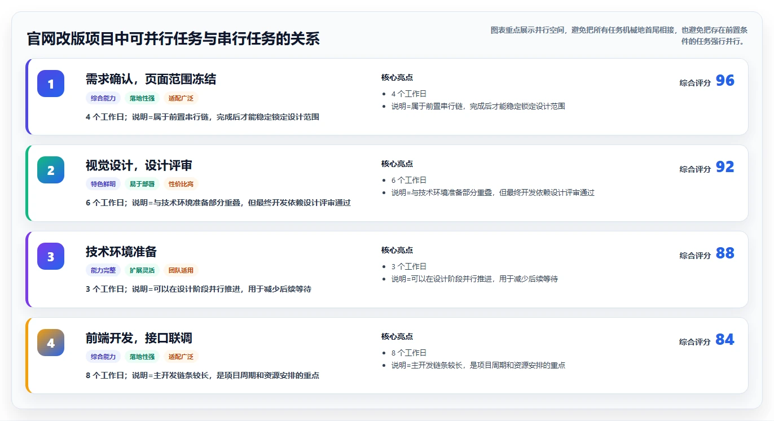Click bullet 6 个工作日

click(409, 181)
